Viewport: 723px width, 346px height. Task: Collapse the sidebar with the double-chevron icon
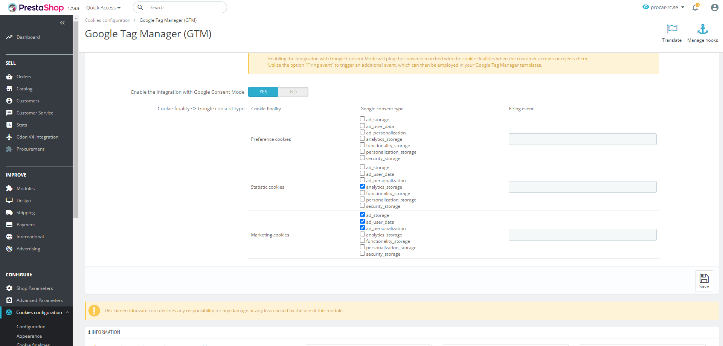click(62, 23)
